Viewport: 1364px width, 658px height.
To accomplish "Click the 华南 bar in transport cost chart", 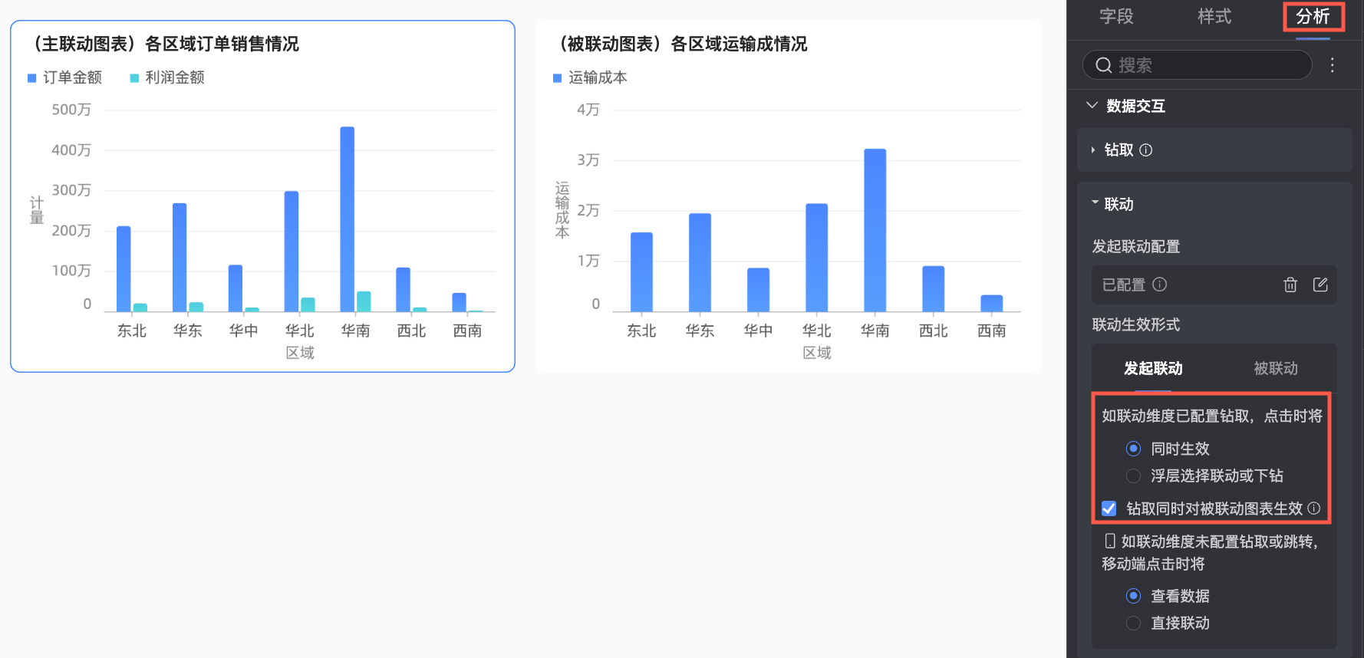I will (875, 230).
